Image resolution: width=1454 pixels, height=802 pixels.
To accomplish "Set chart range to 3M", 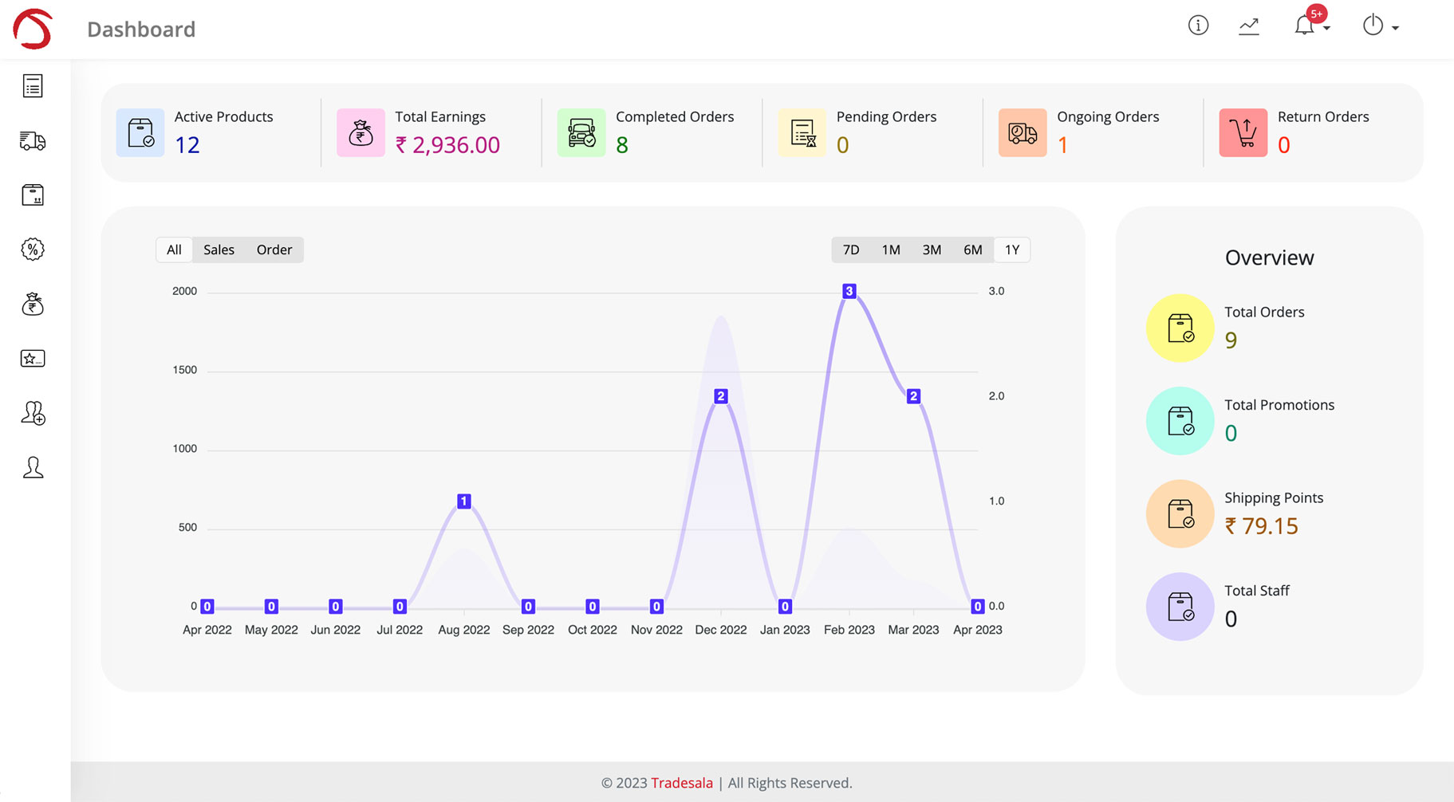I will 932,250.
